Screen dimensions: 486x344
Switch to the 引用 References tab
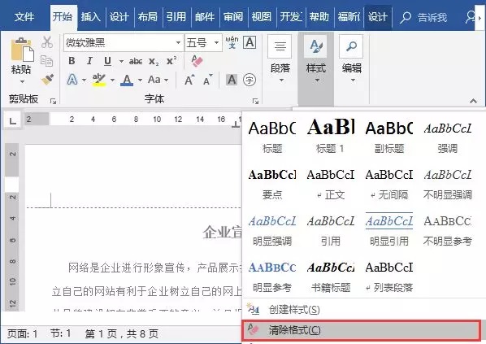tap(176, 16)
